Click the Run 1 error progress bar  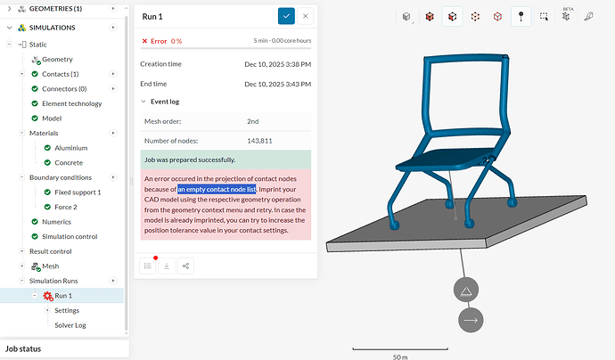(x=225, y=48)
